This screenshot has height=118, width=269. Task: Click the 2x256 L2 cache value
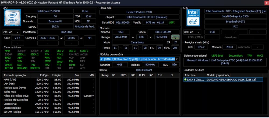pyautogui.click(x=71, y=38)
